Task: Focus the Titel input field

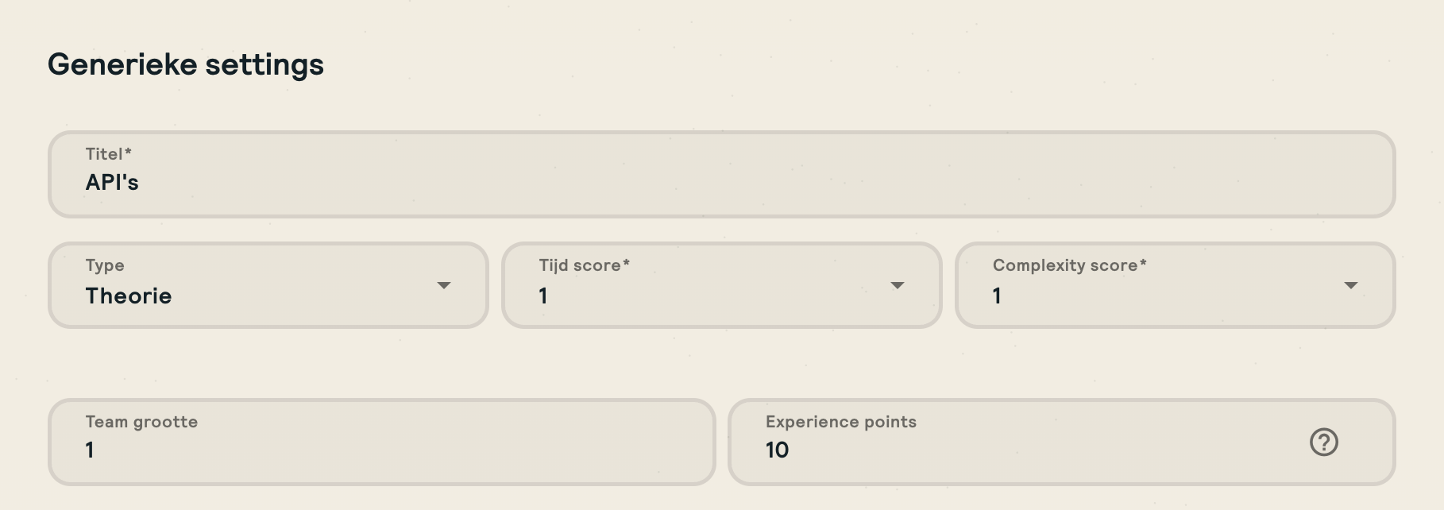Action: click(x=721, y=183)
